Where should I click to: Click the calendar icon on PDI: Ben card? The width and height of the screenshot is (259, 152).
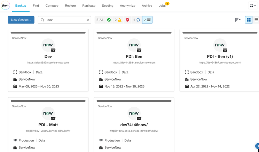[x=101, y=86]
